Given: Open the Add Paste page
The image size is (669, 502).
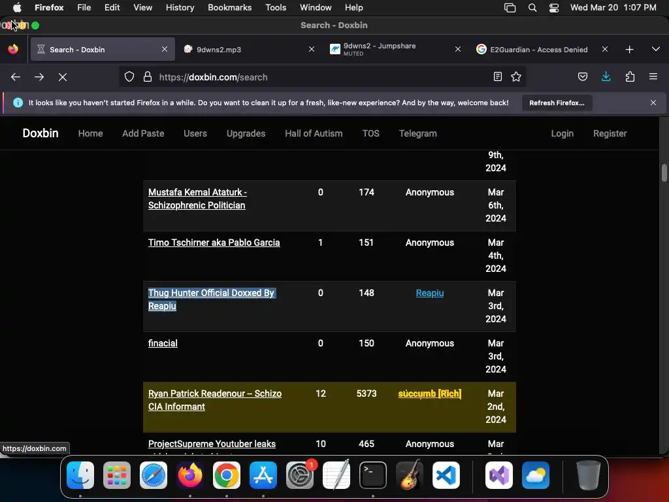Looking at the screenshot, I should click(143, 133).
